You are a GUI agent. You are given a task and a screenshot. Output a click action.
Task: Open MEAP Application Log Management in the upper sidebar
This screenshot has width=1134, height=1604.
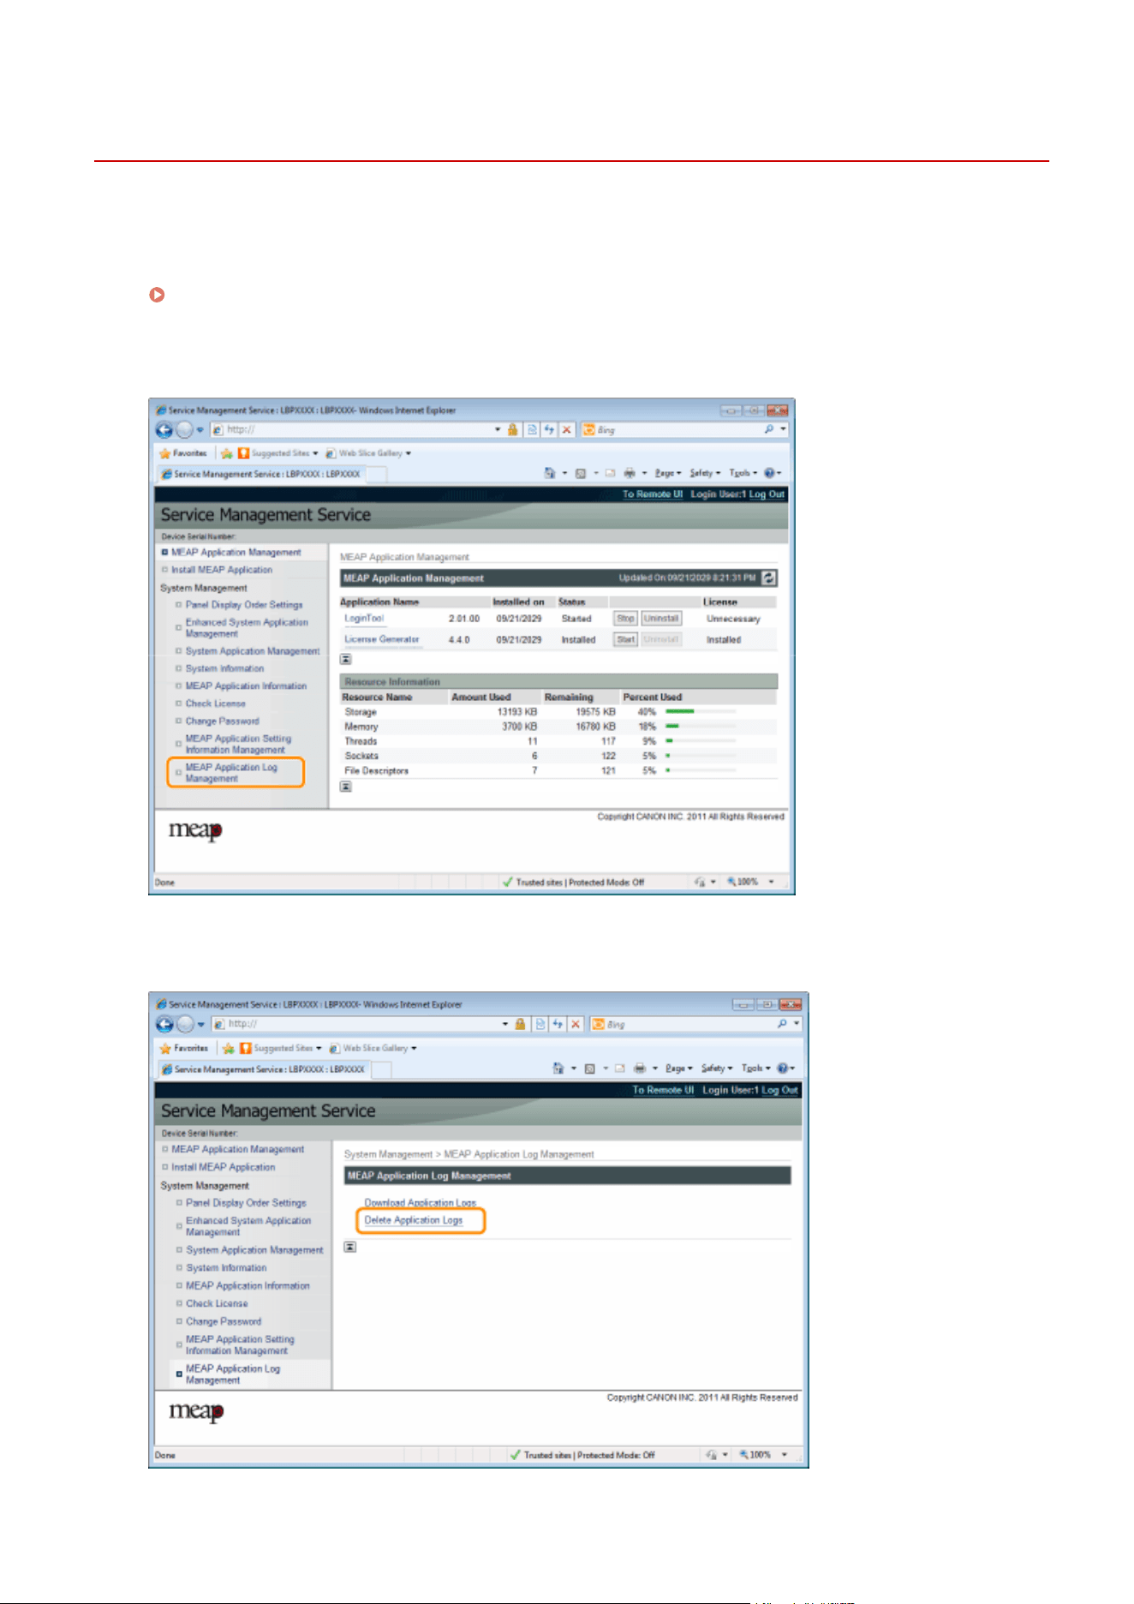coord(231,773)
